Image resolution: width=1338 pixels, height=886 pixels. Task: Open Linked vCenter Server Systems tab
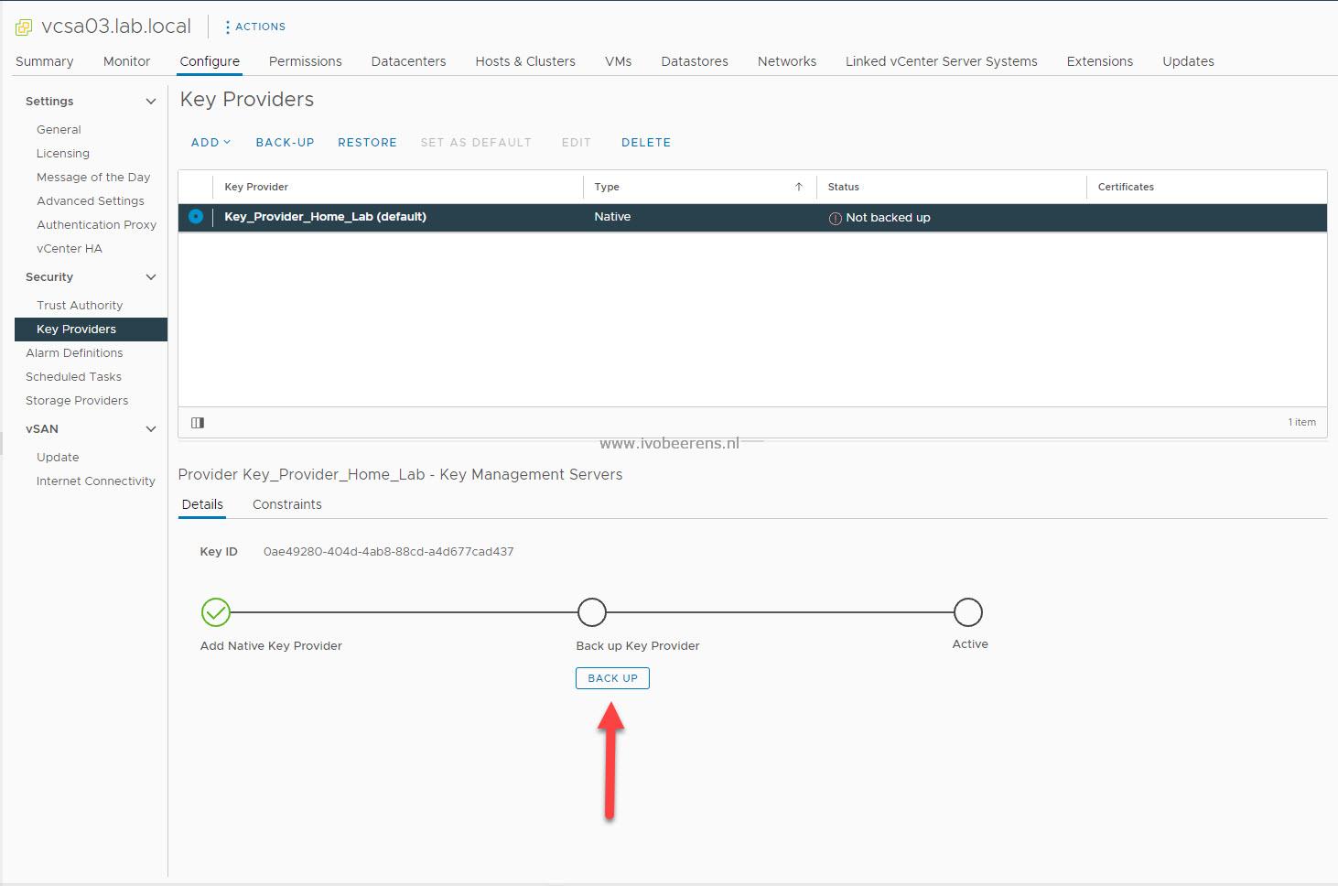pyautogui.click(x=941, y=61)
